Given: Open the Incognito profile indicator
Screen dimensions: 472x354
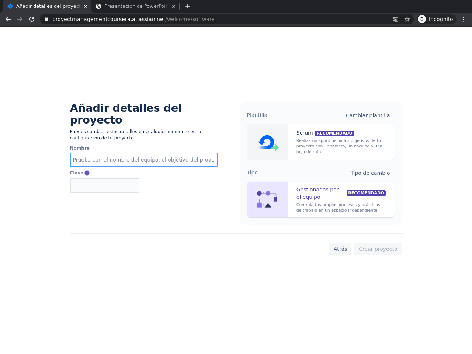Looking at the screenshot, I should pyautogui.click(x=437, y=19).
